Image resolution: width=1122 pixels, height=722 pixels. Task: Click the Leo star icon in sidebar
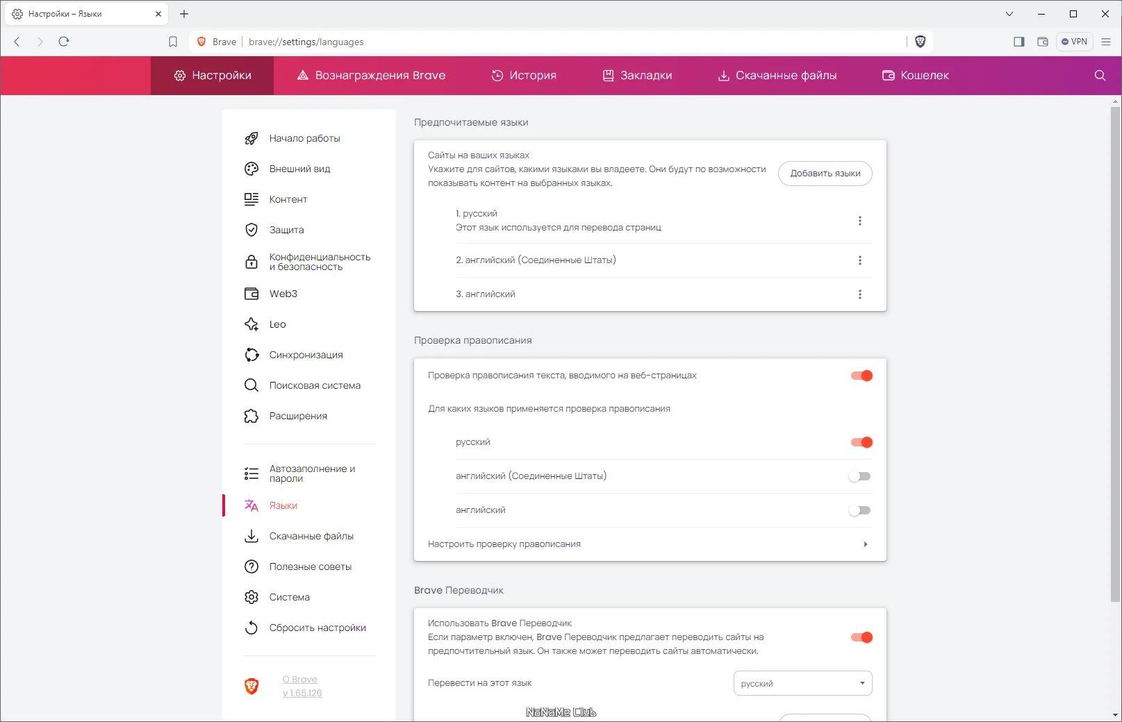coord(251,324)
